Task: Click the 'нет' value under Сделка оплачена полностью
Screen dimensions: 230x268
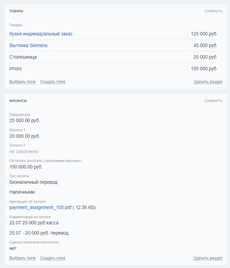Action: coord(13,248)
